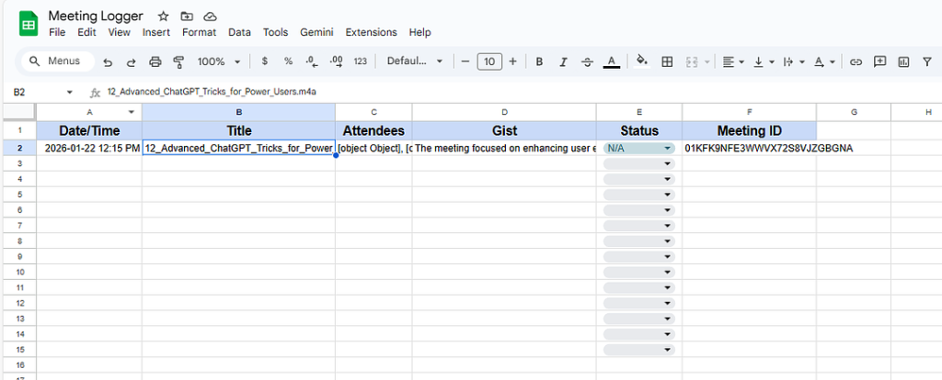The image size is (942, 380).
Task: Open the move-to-folder icon
Action: click(187, 17)
